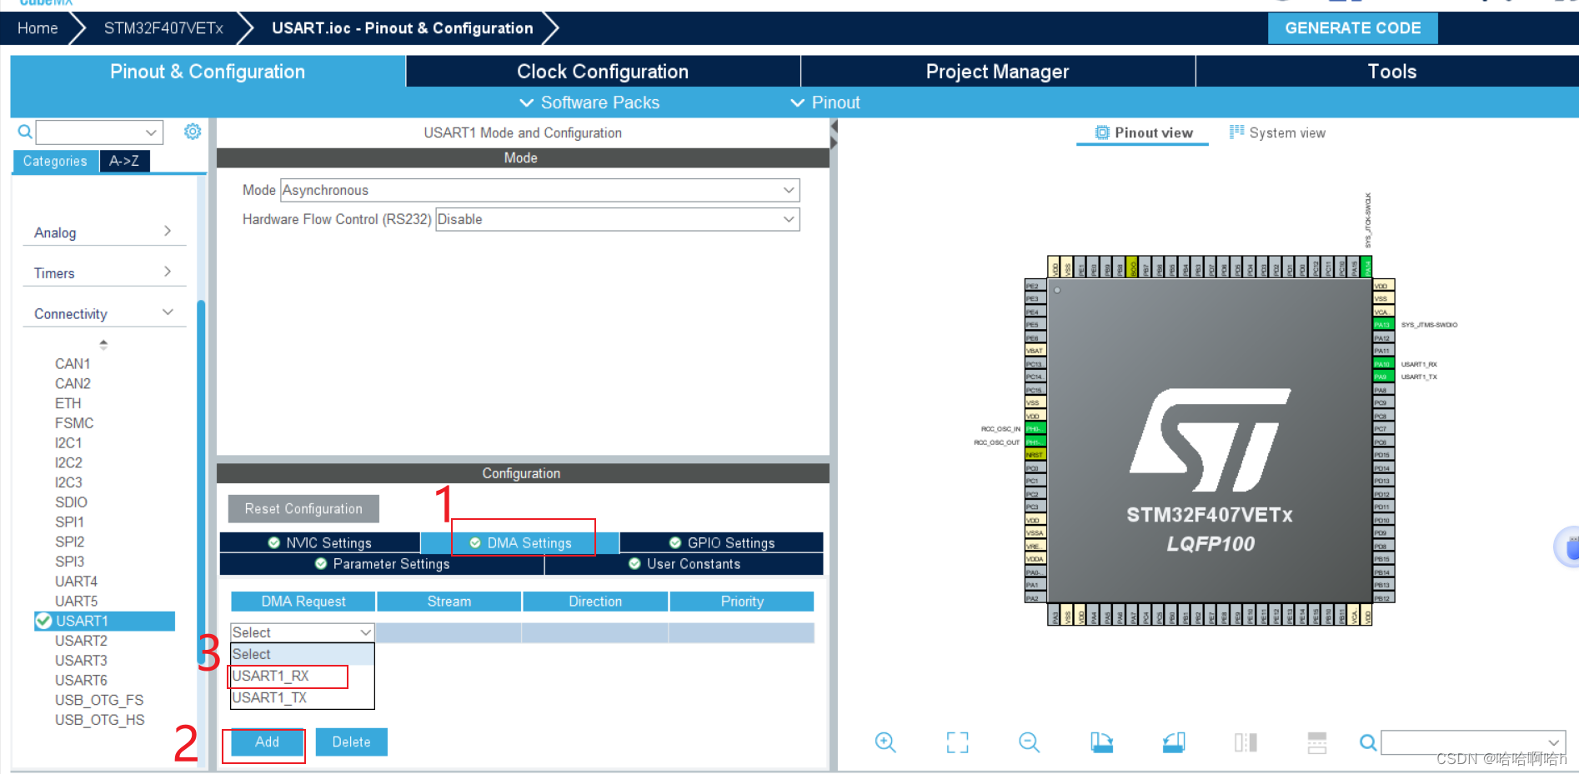Screen dimensions: 1579x774
Task: Zoom in on the chip pinout view
Action: [885, 742]
